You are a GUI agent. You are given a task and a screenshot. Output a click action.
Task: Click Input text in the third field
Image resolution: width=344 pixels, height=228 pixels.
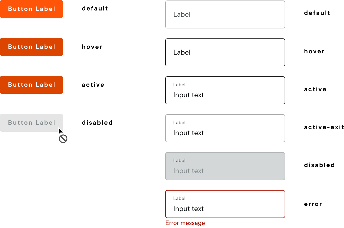pos(188,95)
